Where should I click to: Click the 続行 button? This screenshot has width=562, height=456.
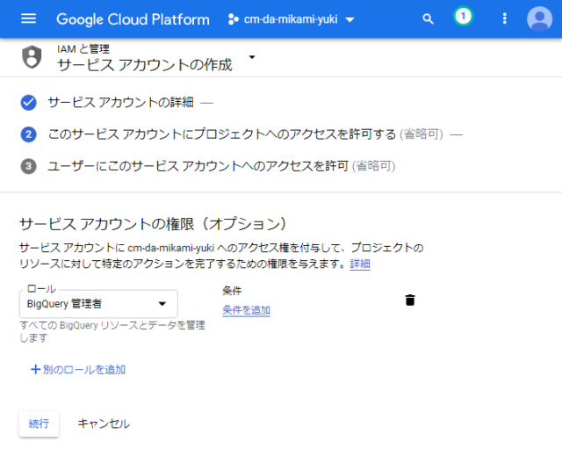pyautogui.click(x=39, y=423)
